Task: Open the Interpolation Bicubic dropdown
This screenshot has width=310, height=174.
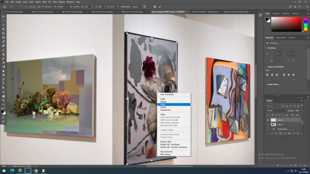Action: [x=137, y=7]
